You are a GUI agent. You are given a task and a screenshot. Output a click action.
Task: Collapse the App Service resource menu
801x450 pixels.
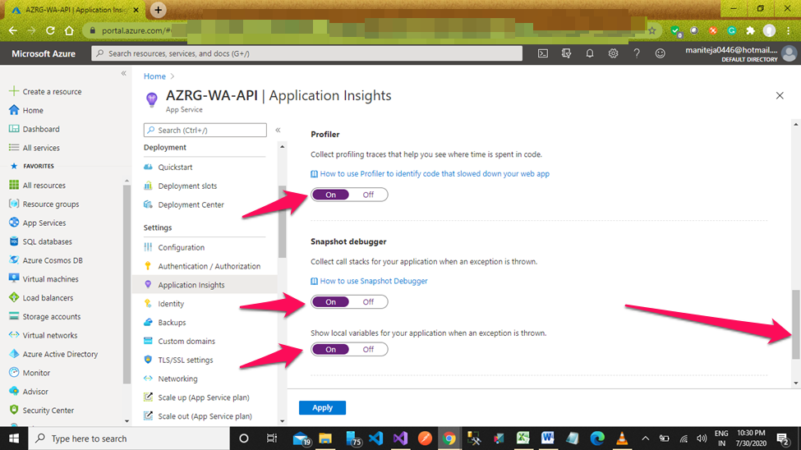click(278, 131)
